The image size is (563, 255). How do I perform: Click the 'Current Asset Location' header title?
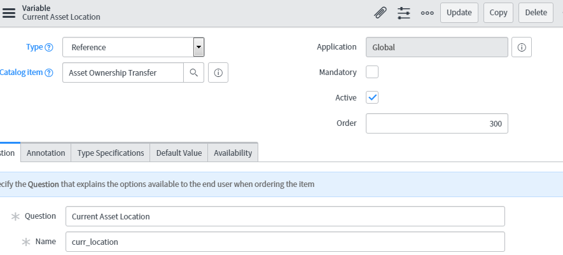pos(61,17)
